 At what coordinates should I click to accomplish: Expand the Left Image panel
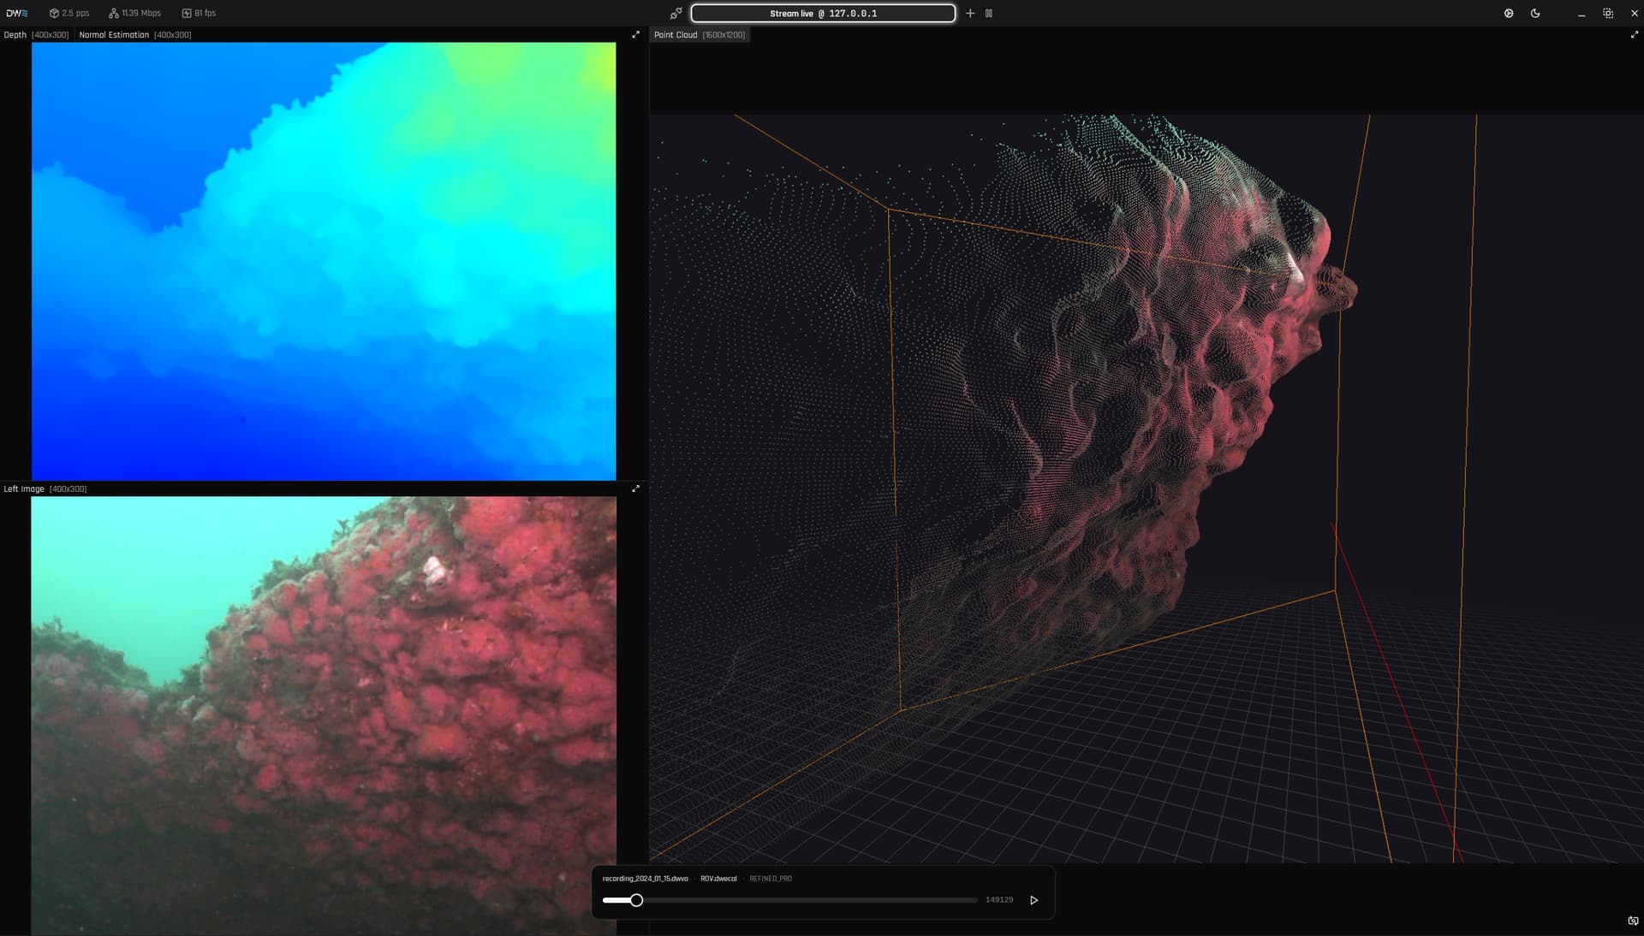[635, 489]
